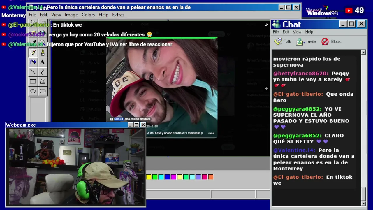
Task: Open the Paint View menu
Action: coord(56,15)
